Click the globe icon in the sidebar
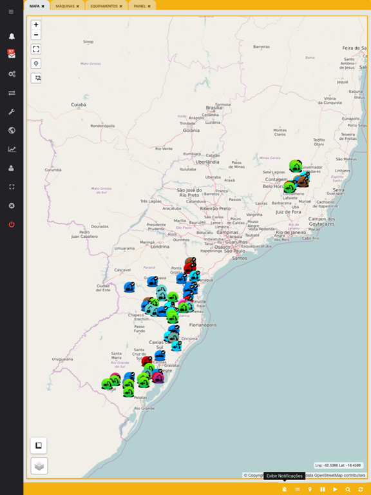 [12, 130]
